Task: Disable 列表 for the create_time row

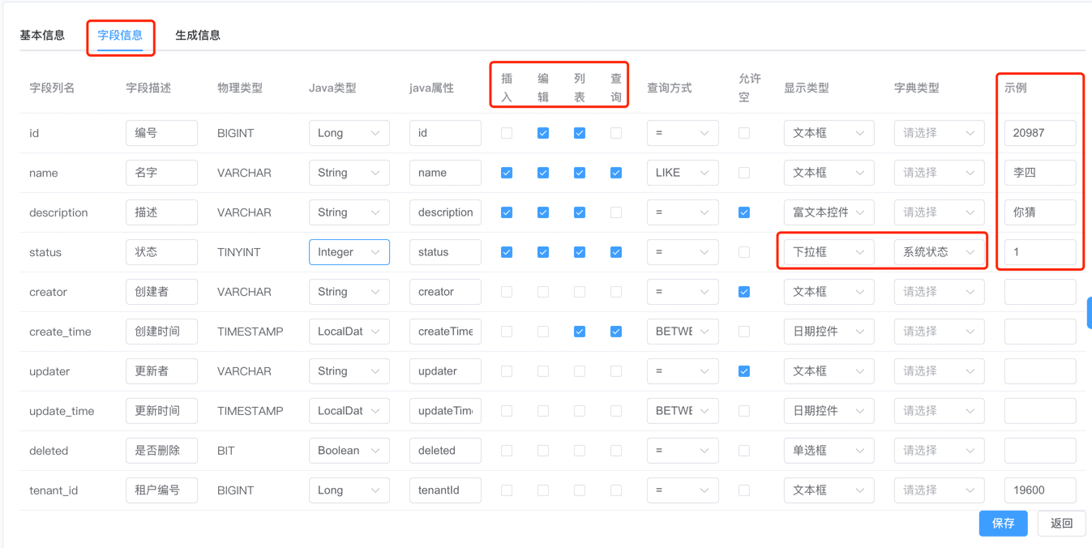Action: click(579, 331)
